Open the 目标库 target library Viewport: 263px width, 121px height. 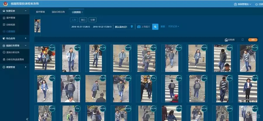coord(230,40)
